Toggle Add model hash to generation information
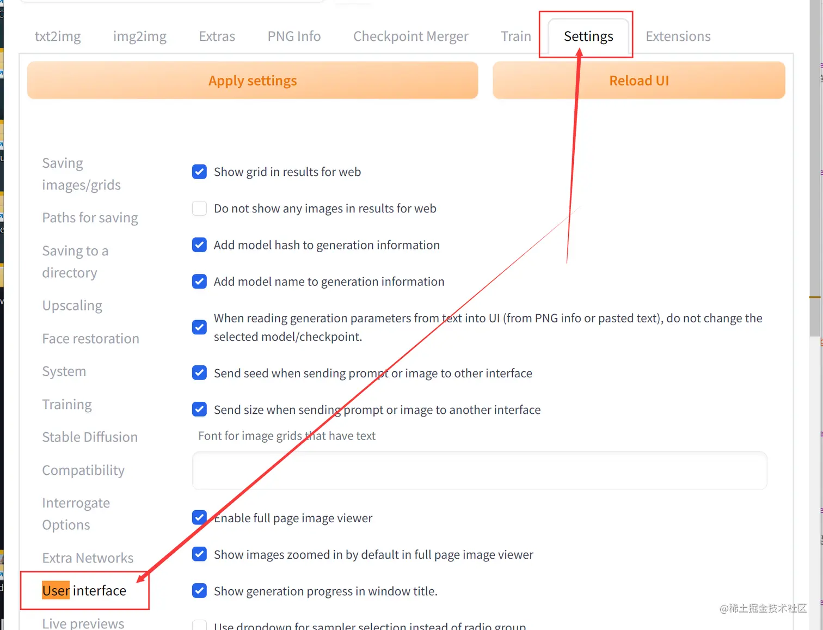 click(199, 244)
